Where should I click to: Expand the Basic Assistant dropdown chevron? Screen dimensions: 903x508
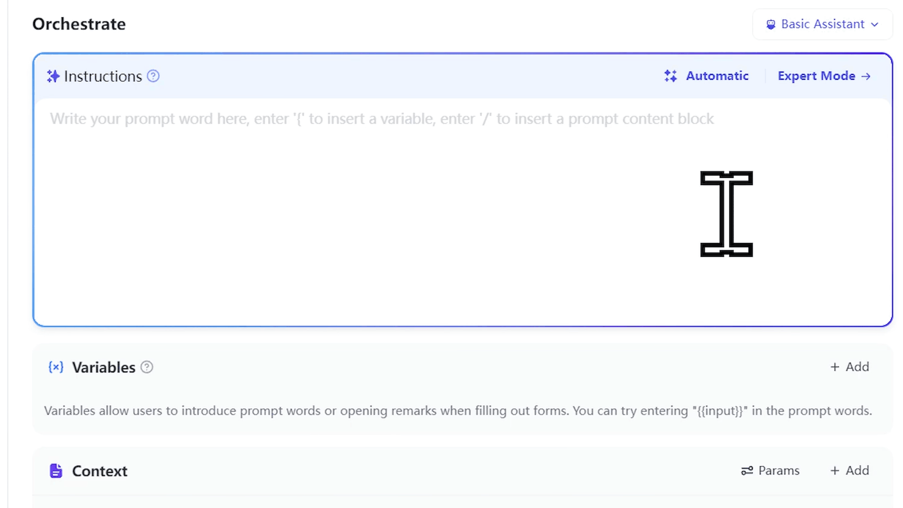pos(875,24)
